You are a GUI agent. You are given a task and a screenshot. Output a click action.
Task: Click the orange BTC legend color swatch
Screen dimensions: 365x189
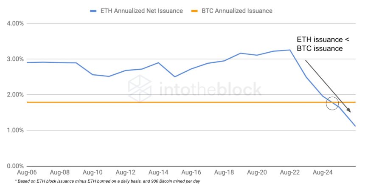click(x=194, y=11)
